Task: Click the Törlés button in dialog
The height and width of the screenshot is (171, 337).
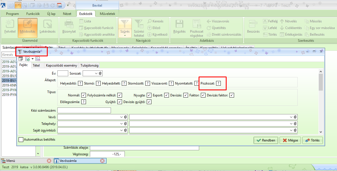Action: tap(313, 140)
